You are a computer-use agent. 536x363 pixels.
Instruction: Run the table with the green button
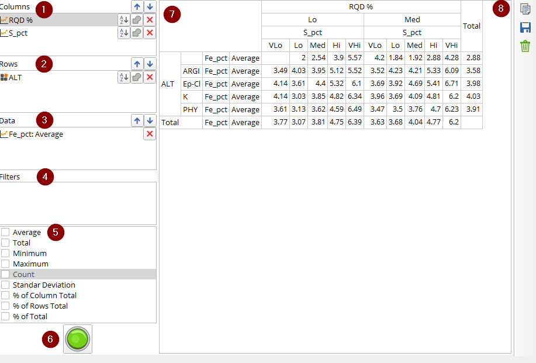[78, 338]
